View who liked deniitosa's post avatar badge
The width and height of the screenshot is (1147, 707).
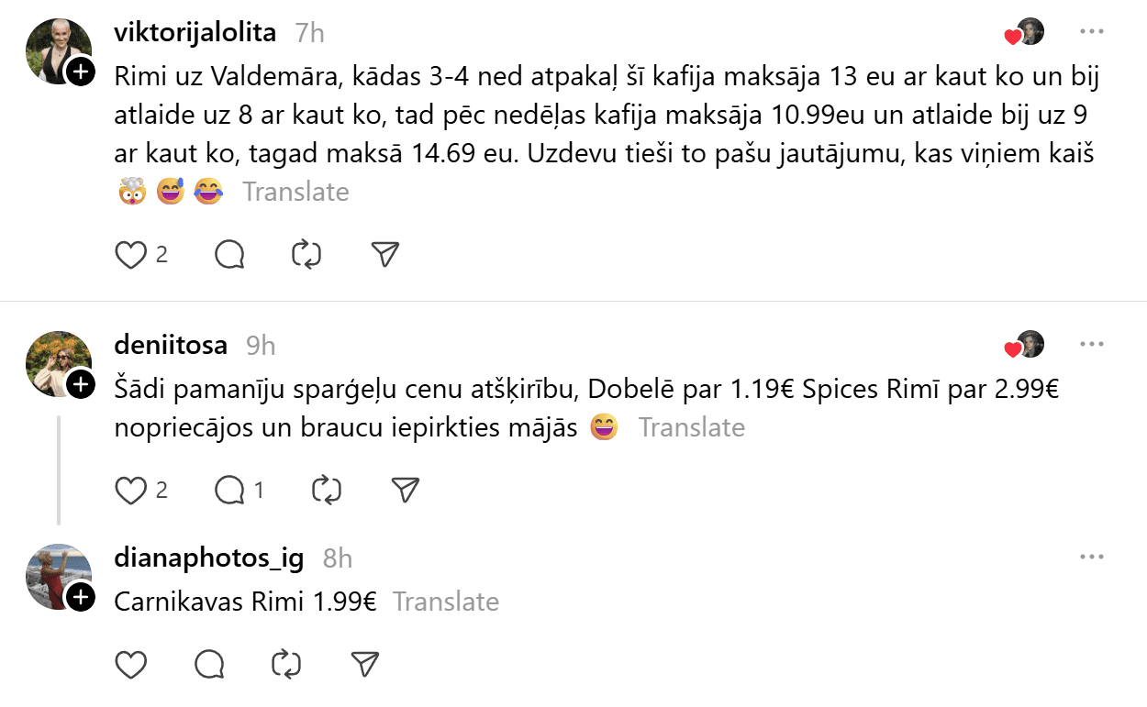point(1025,345)
